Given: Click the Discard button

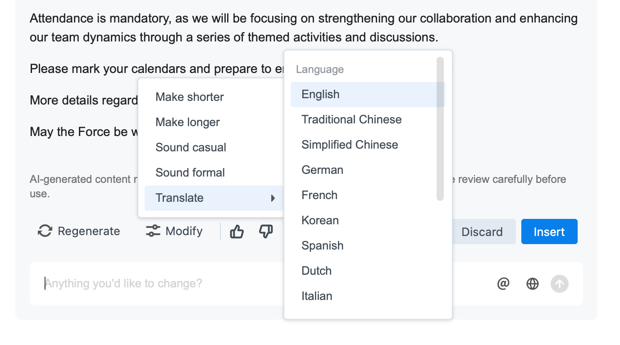Looking at the screenshot, I should (482, 232).
